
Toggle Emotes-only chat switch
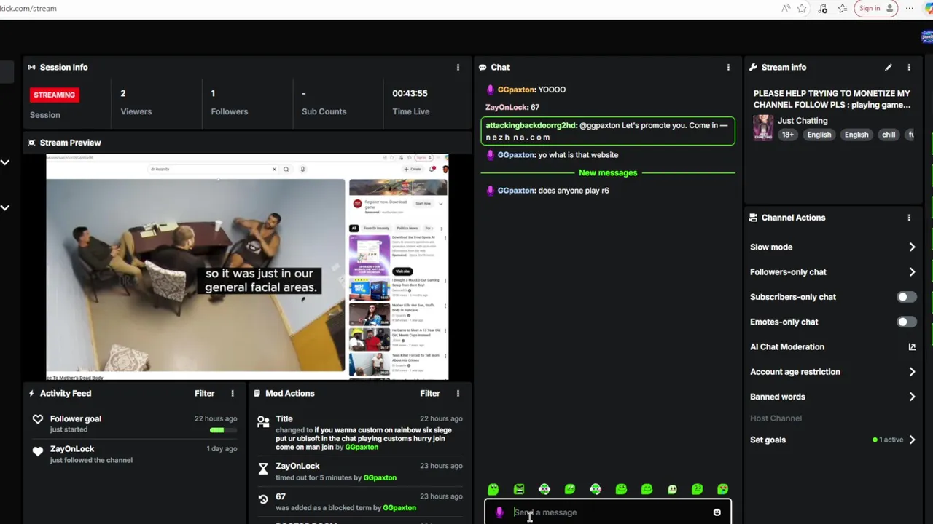click(906, 322)
